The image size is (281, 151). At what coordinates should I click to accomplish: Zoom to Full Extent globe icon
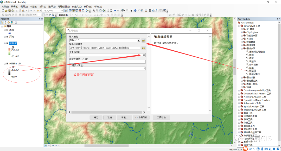pos(104,11)
